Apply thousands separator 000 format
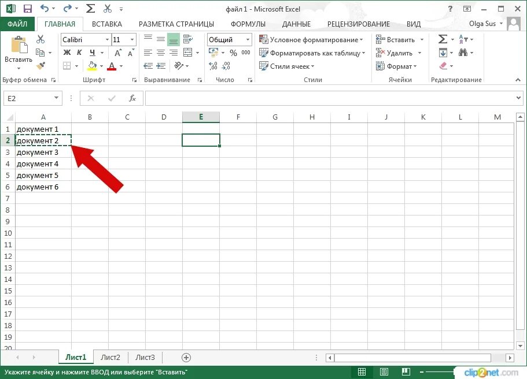Viewport: 527px width, 379px height. 246,53
